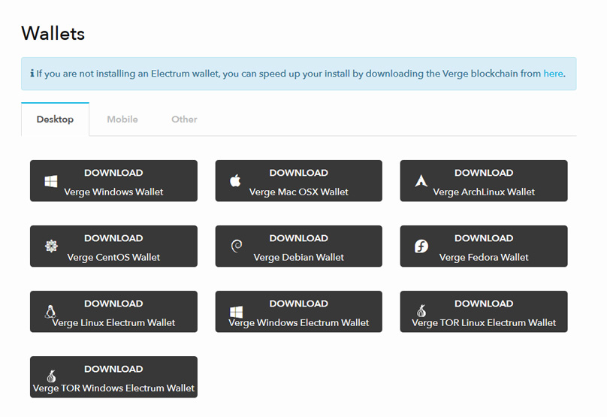
Task: Click the Windows logo on Verge Windows Wallet button
Action: point(51,181)
